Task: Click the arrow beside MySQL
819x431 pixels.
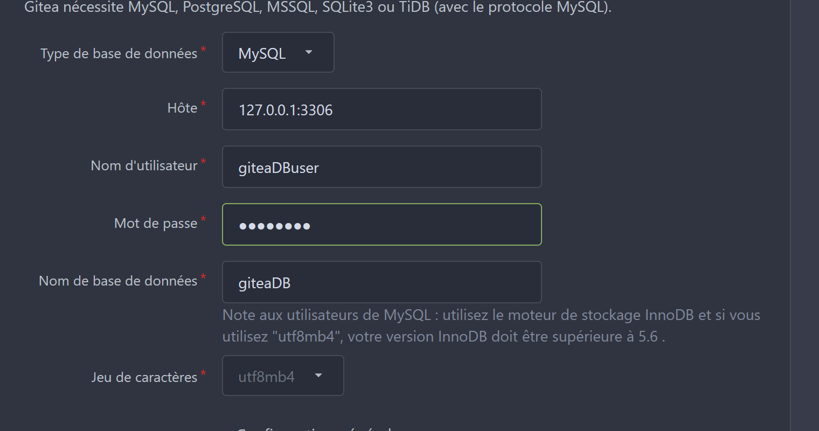Action: [309, 52]
